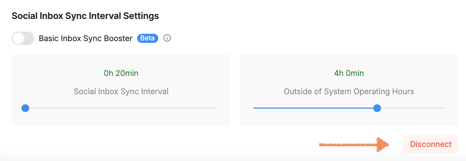Set Operating Hours slider to its maximum end
Viewport: 466px width, 161px height.
coord(444,108)
